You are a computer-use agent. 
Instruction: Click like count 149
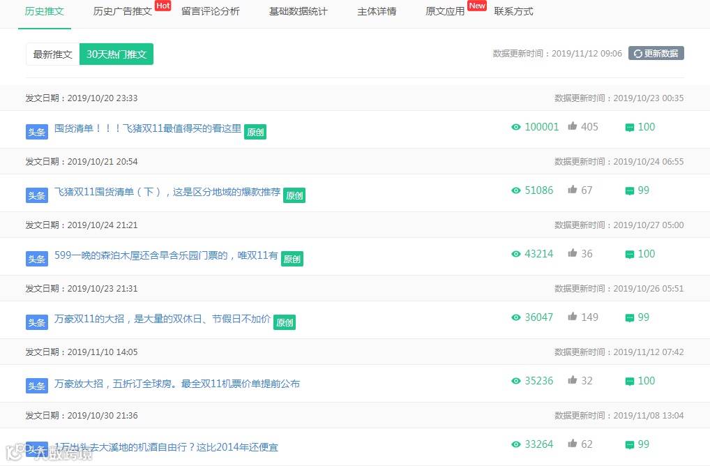[x=589, y=317]
